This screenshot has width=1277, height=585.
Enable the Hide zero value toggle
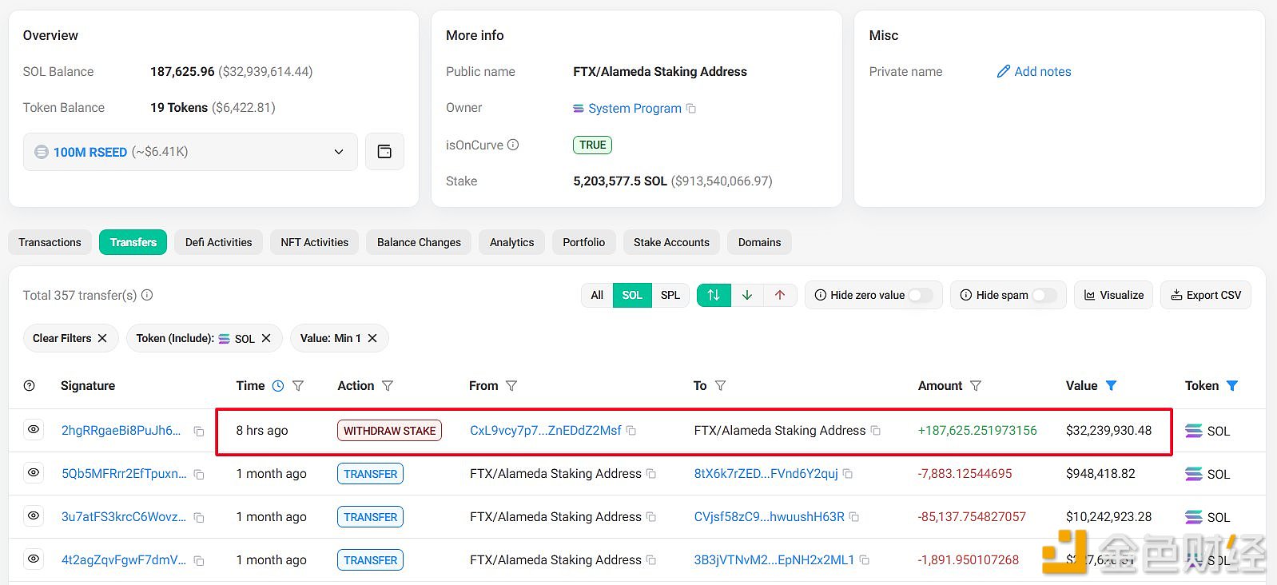pos(920,295)
